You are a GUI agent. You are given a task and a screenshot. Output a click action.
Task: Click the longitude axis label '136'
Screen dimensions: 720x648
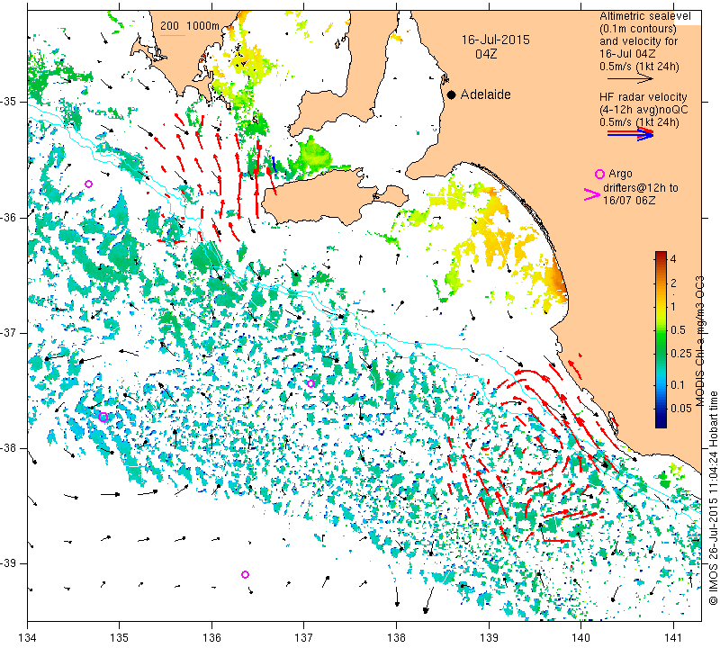coord(211,638)
